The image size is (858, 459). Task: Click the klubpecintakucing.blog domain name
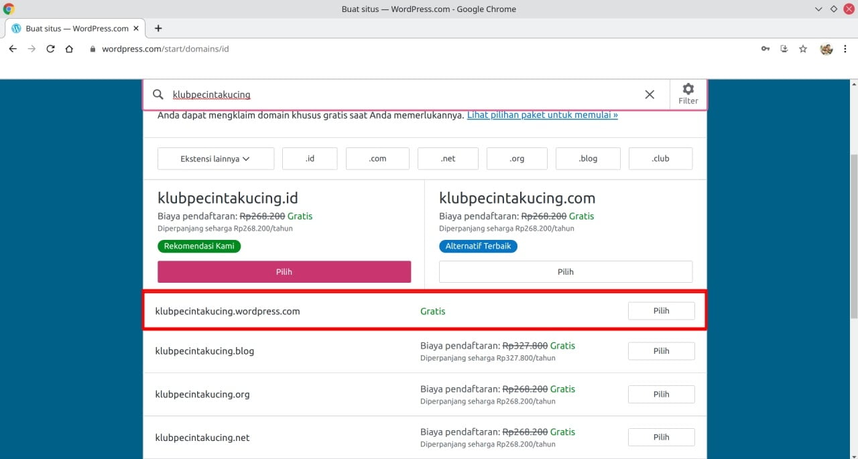(x=204, y=351)
